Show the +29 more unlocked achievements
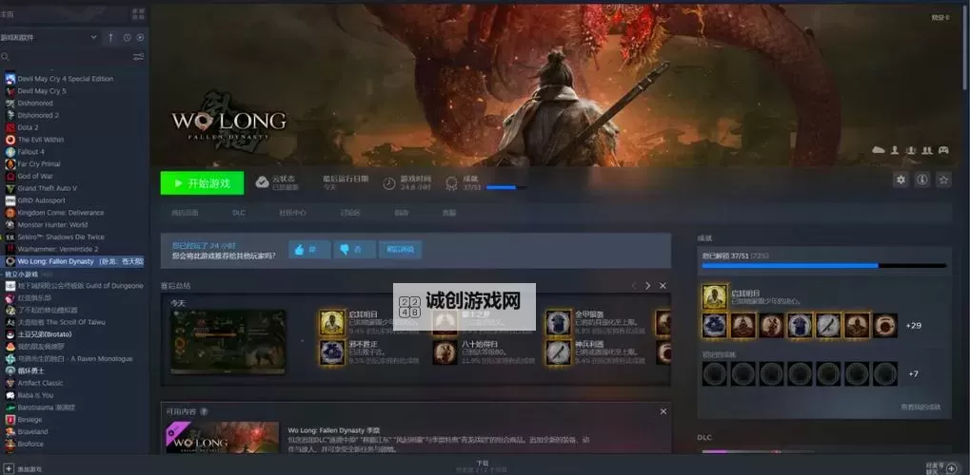This screenshot has width=970, height=475. click(913, 326)
